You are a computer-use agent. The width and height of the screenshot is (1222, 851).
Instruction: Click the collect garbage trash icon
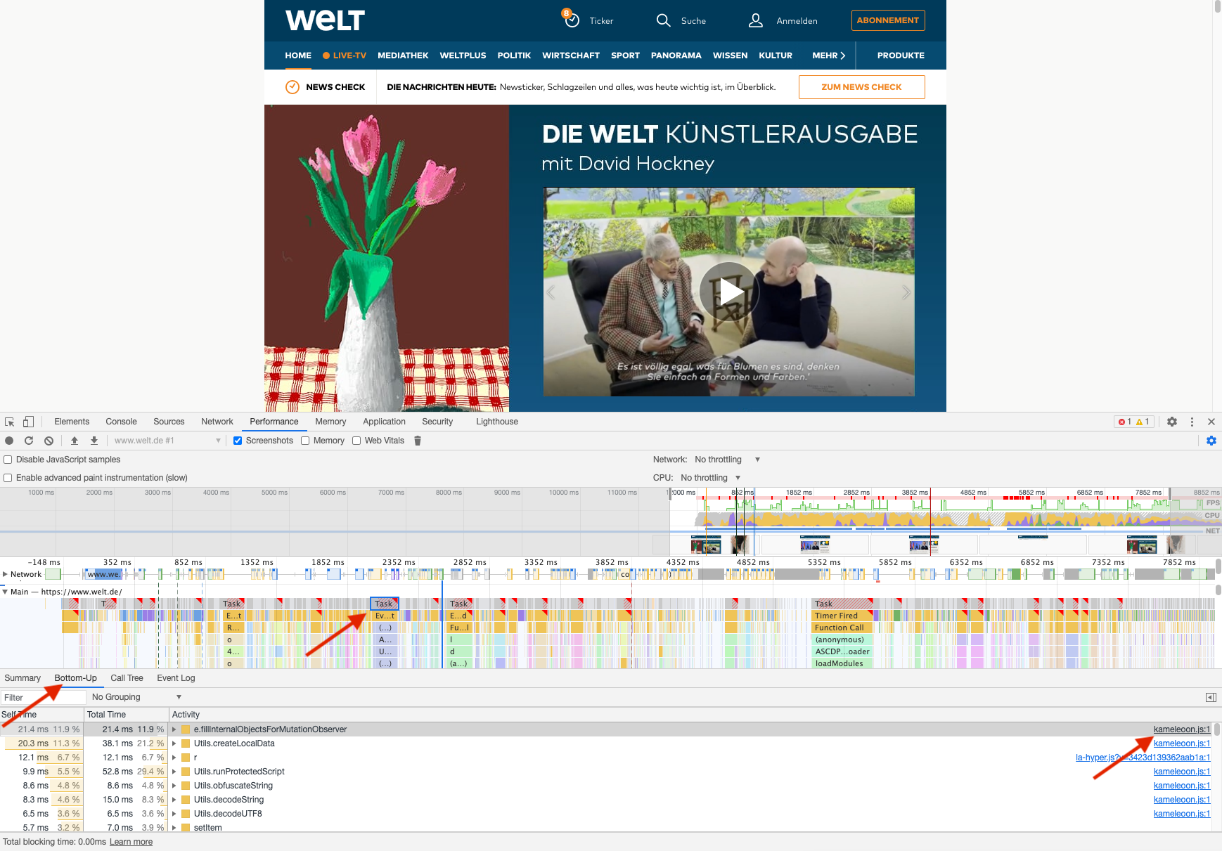click(x=418, y=441)
